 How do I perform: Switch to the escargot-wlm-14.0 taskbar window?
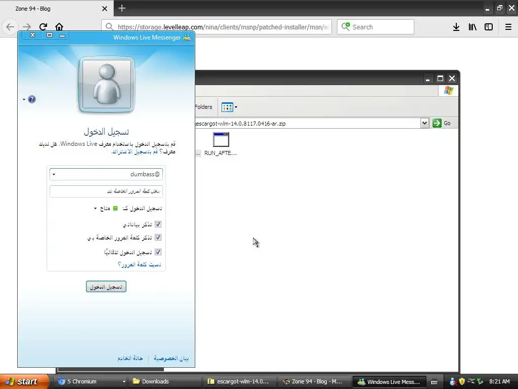240,381
